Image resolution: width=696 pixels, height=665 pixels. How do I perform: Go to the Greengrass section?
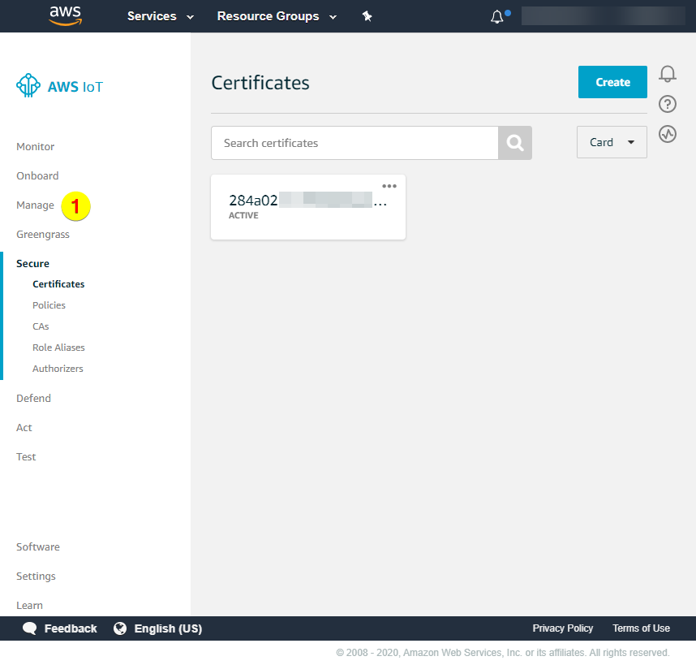pos(43,235)
